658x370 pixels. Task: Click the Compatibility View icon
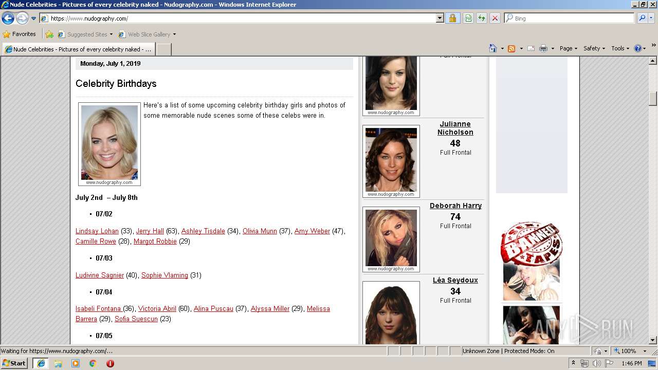tap(468, 18)
